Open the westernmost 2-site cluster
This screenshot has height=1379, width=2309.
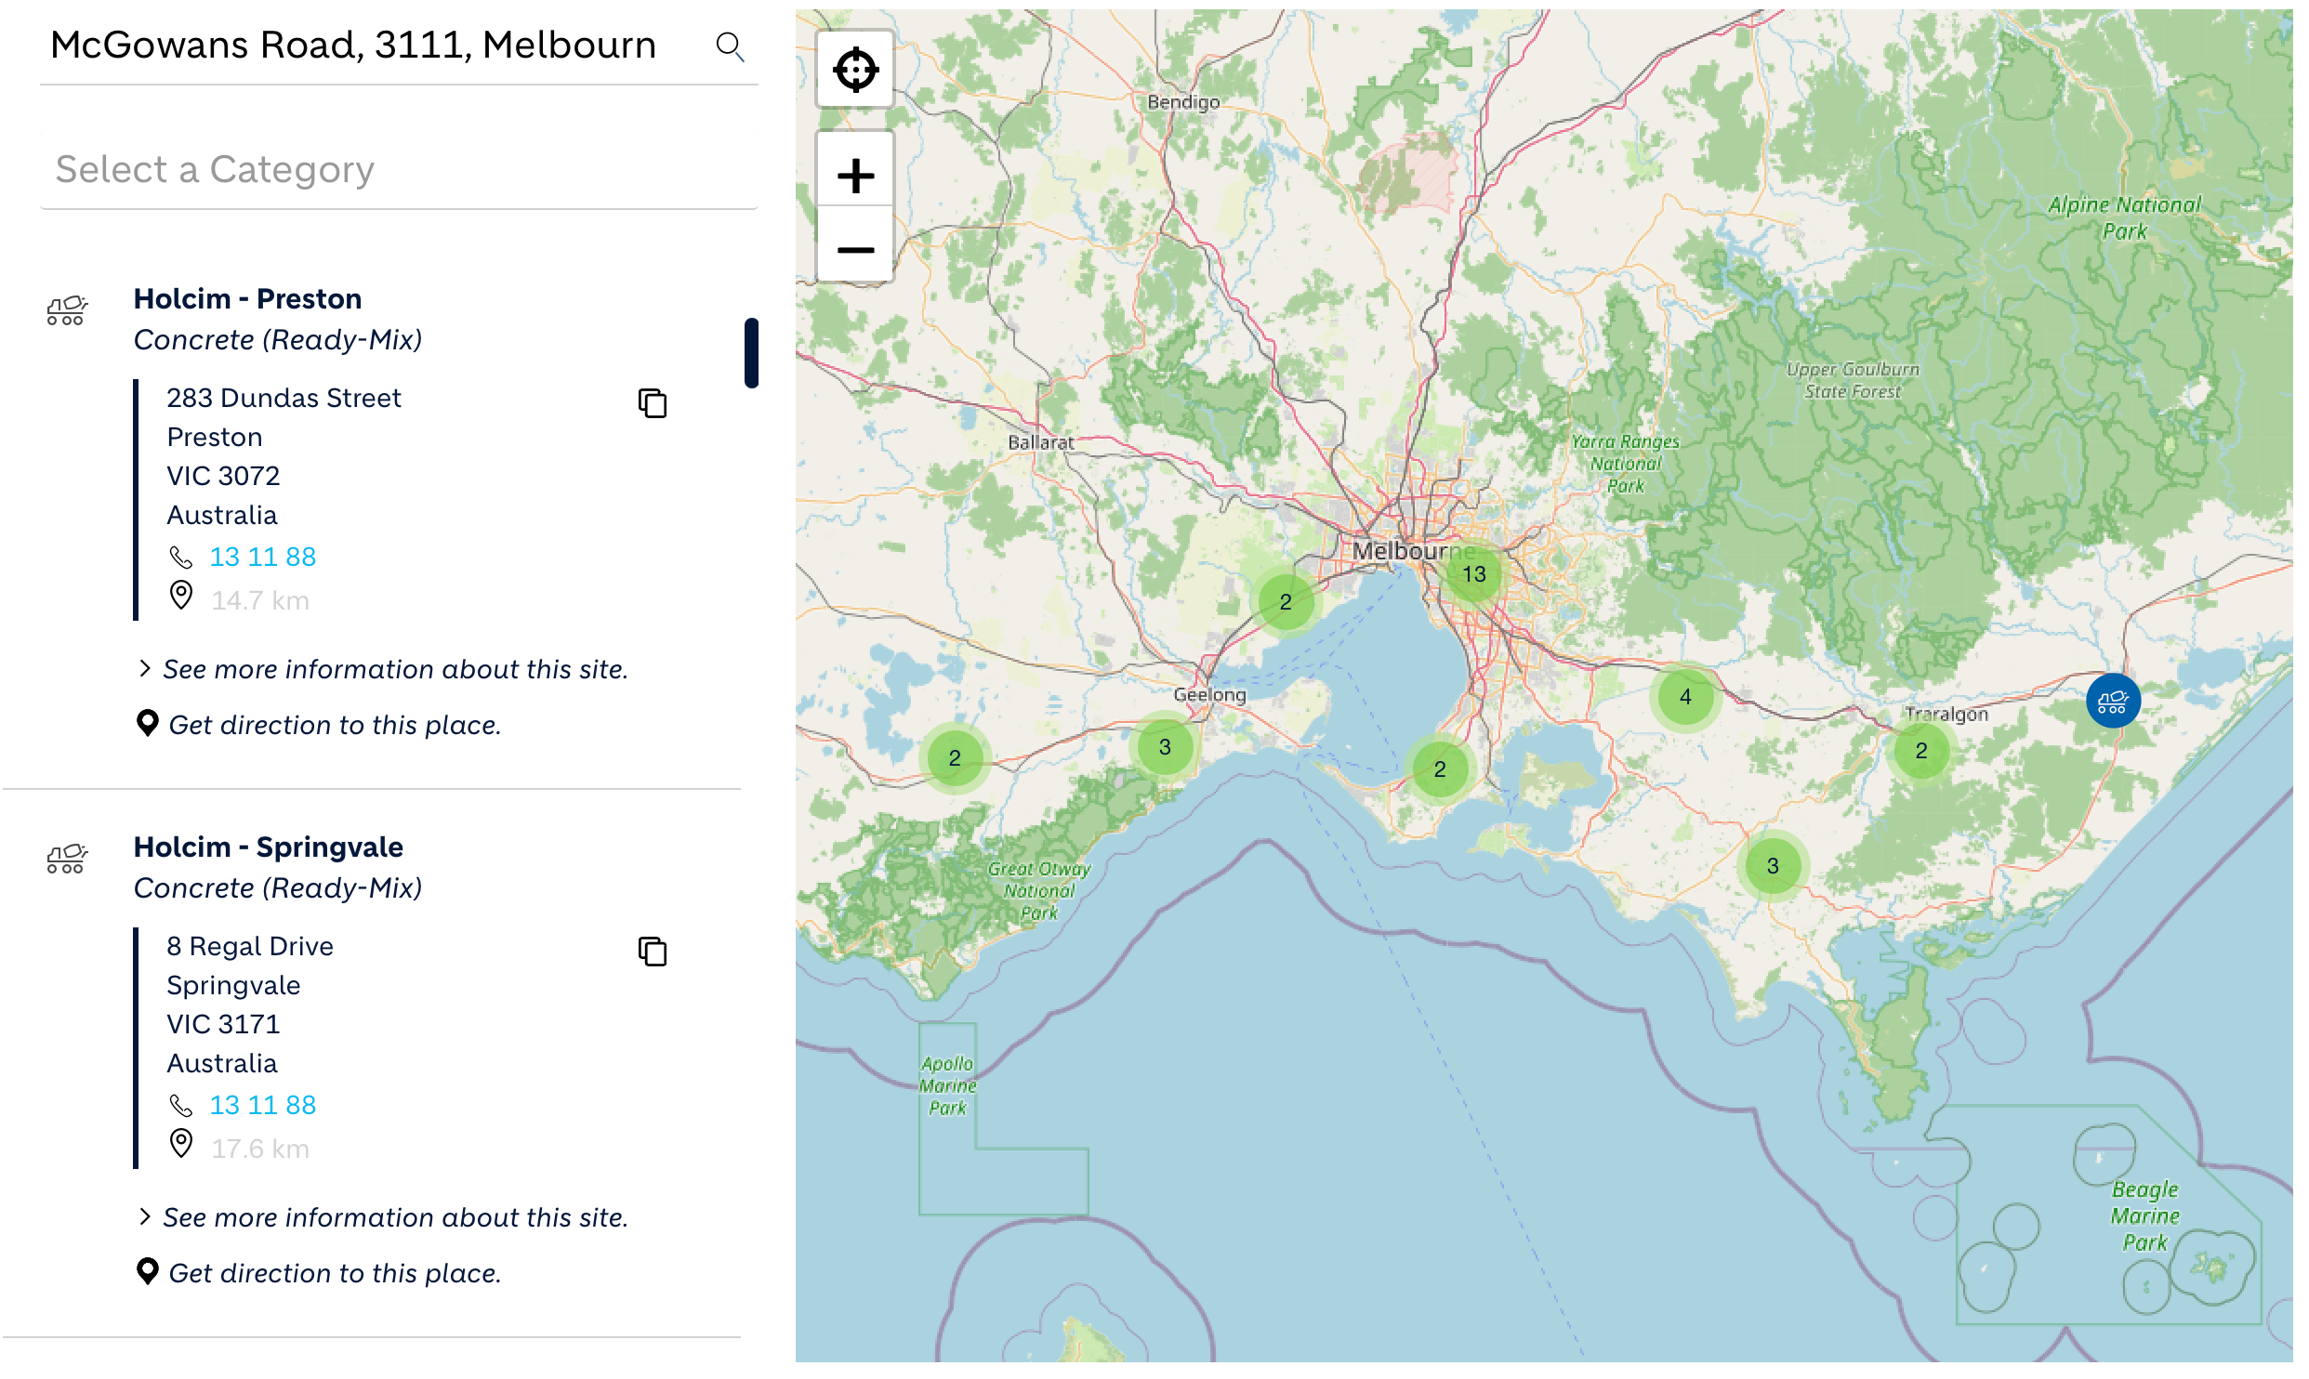point(955,758)
